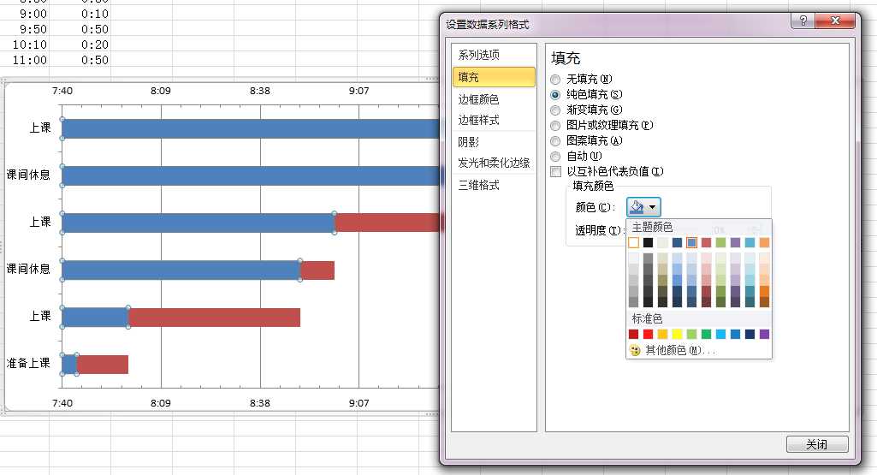The height and width of the screenshot is (475, 877).
Task: Pick dark red in standard colors row
Action: coord(634,334)
